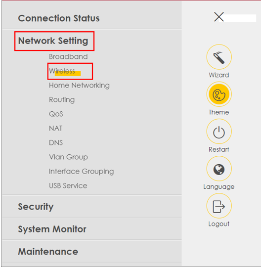Select the QoS menu entry

(56, 114)
